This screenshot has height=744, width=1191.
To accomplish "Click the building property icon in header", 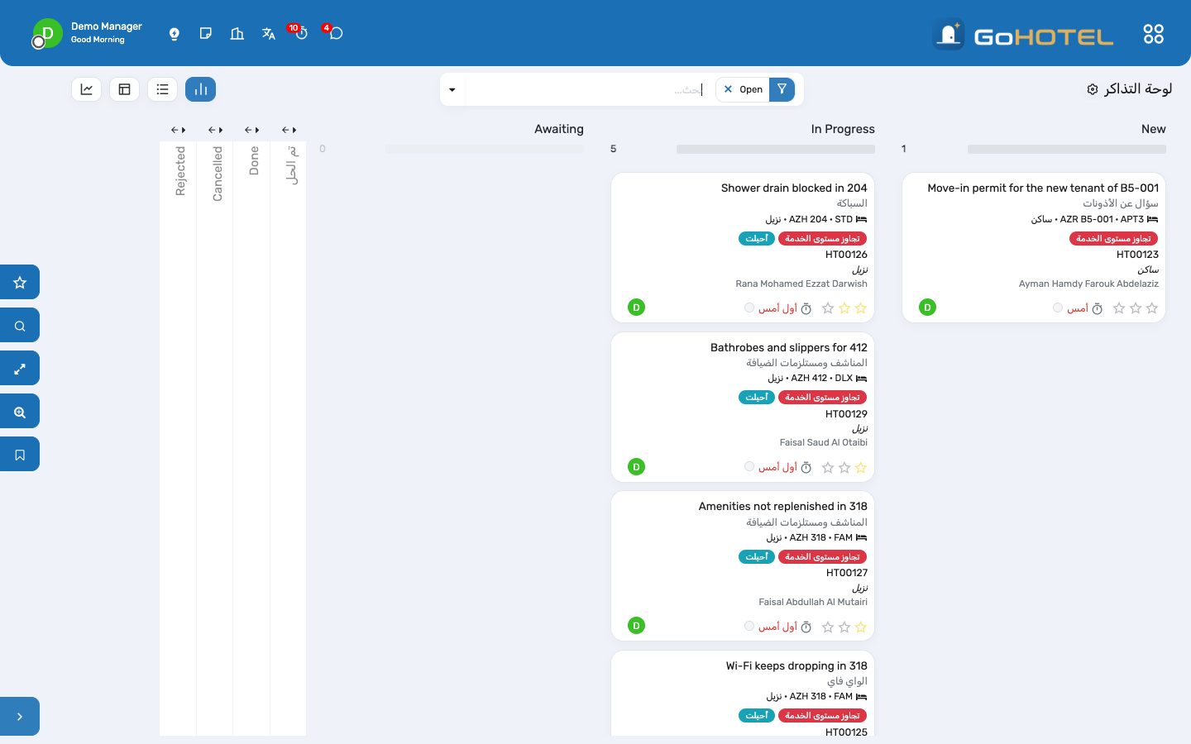I will point(237,34).
